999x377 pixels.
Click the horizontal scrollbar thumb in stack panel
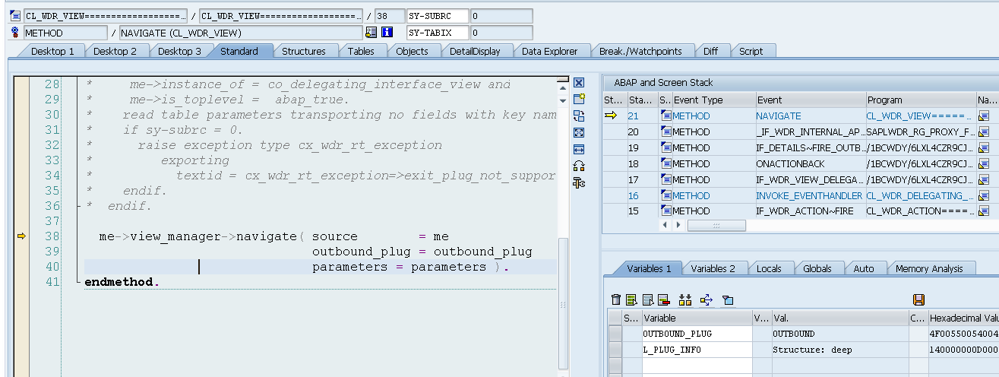point(716,226)
